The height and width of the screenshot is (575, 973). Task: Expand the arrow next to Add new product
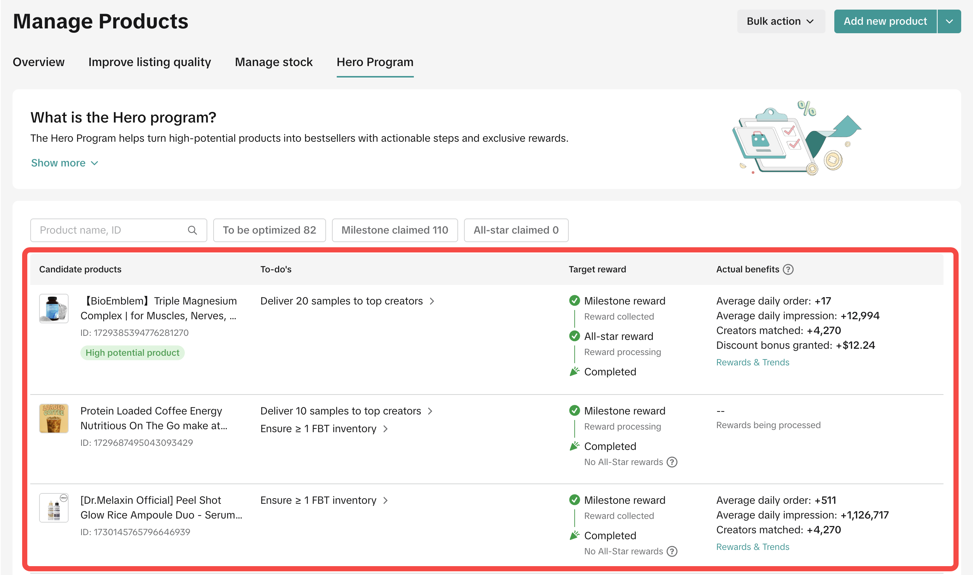pyautogui.click(x=949, y=21)
